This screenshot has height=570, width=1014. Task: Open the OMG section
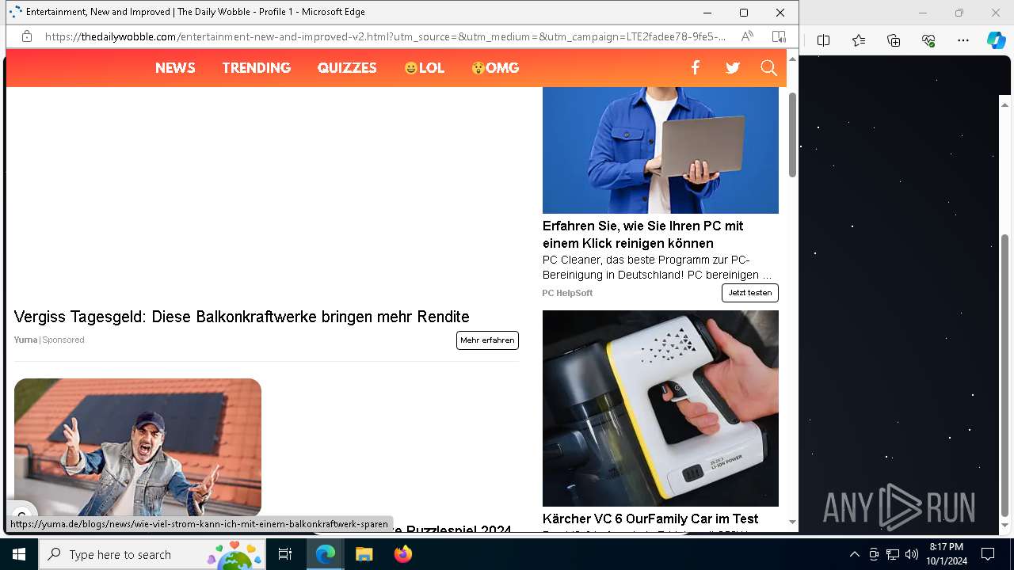tap(495, 68)
